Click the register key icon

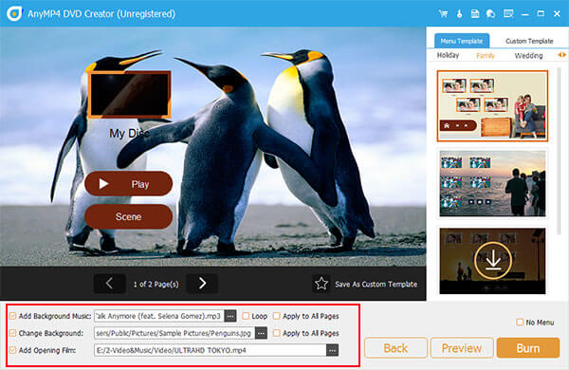(459, 14)
